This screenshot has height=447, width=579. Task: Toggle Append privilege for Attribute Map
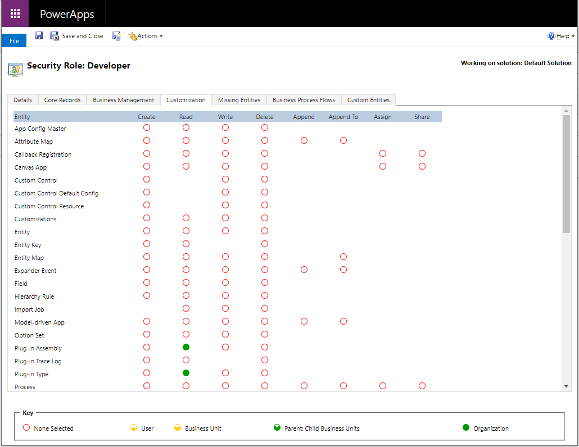[x=304, y=140]
